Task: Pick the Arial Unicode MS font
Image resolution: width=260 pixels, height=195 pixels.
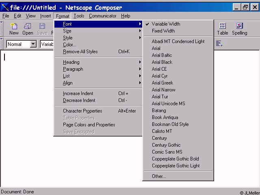Action: [x=178, y=104]
